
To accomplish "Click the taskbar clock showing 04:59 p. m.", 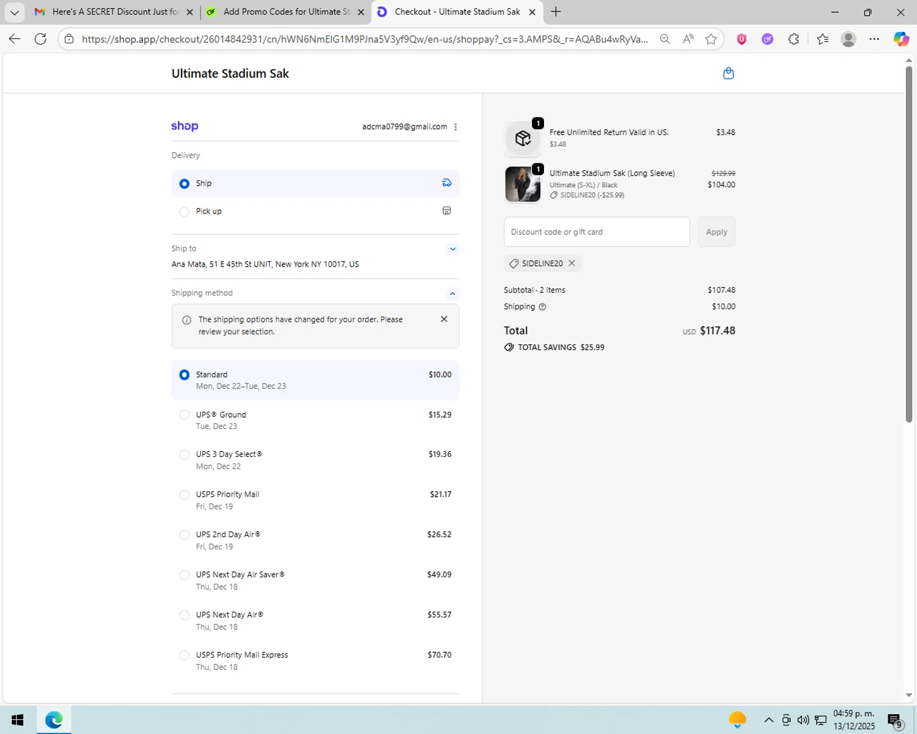I will coord(854,720).
